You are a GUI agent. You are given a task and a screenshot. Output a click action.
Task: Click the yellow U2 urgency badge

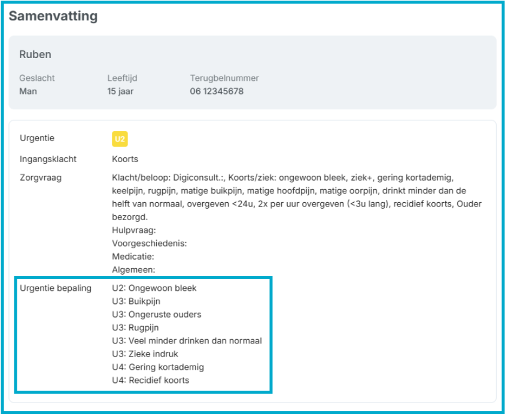tap(120, 139)
